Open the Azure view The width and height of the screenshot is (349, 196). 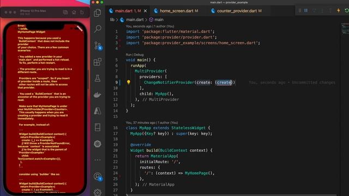(x=98, y=111)
